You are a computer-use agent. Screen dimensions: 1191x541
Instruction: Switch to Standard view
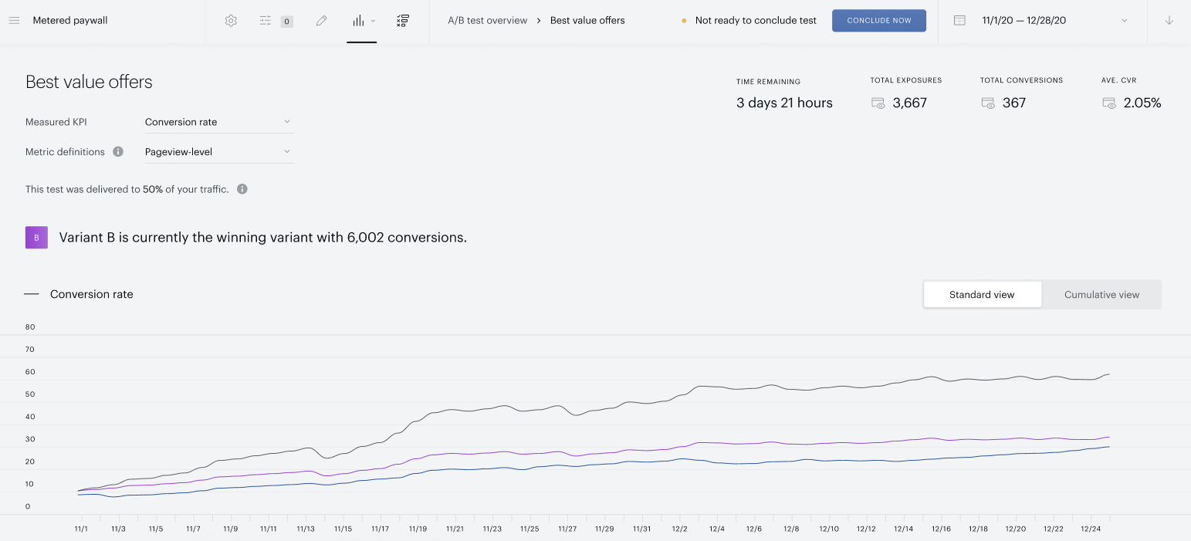(982, 295)
